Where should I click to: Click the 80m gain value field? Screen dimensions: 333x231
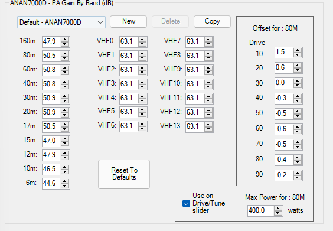[x=51, y=56]
